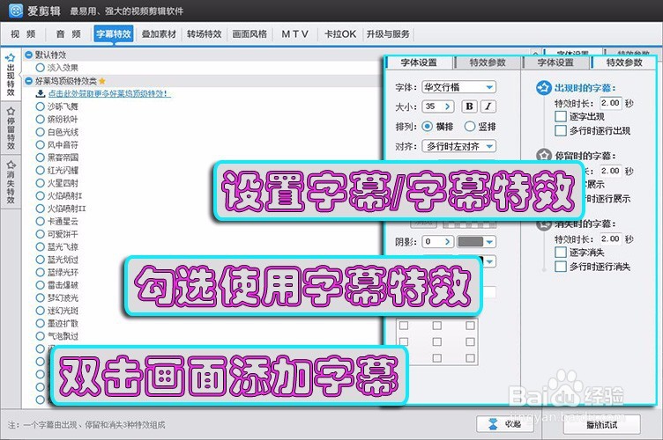The height and width of the screenshot is (440, 663).
Task: Select the 缤纷秋叶 effect
Action: coord(41,120)
